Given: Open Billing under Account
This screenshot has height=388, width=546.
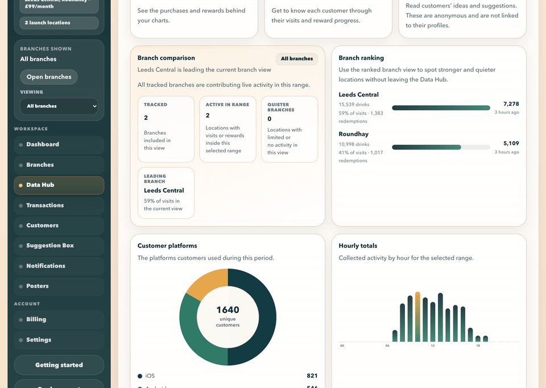Looking at the screenshot, I should [59, 319].
